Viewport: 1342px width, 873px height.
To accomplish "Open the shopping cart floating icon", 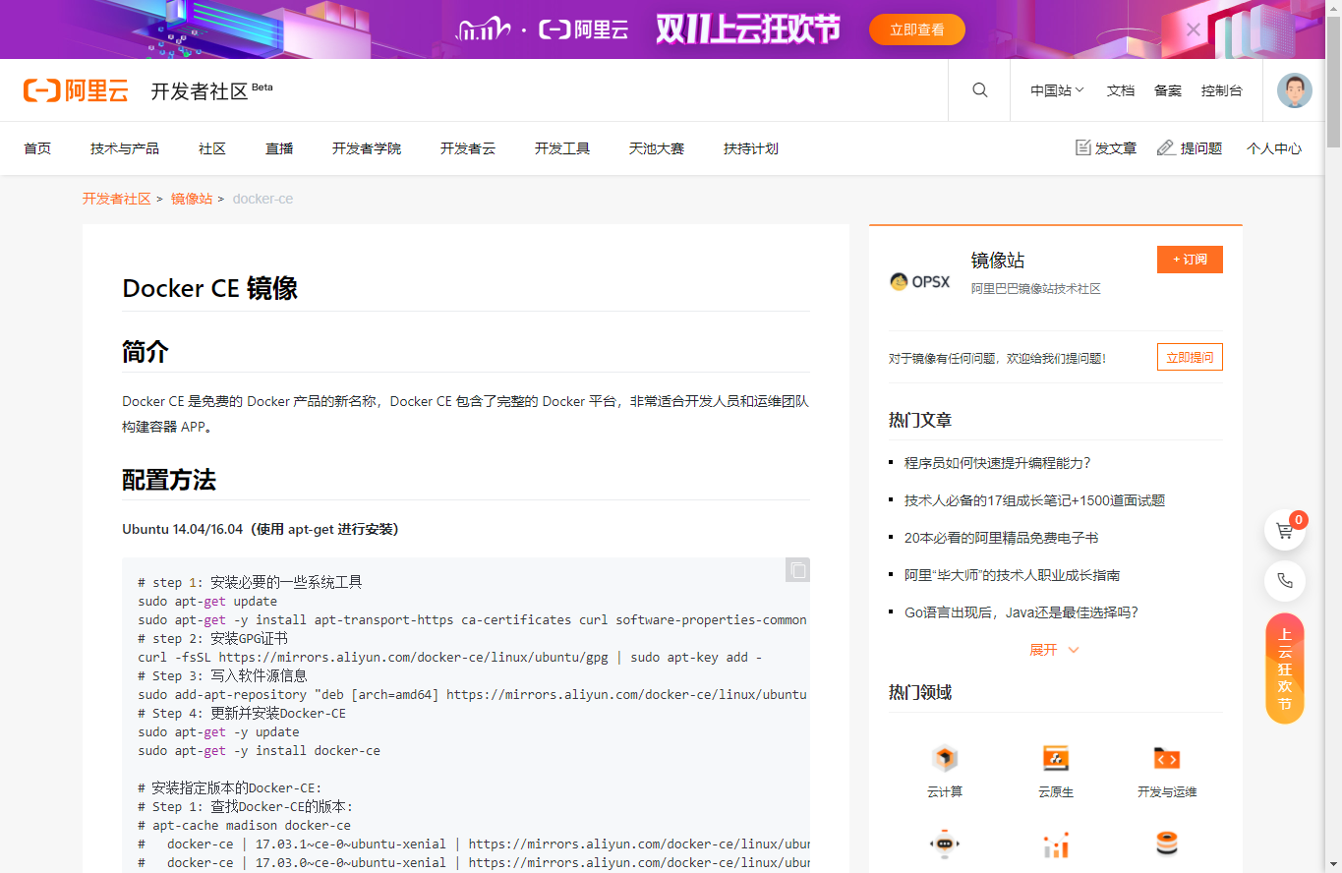I will coord(1285,530).
